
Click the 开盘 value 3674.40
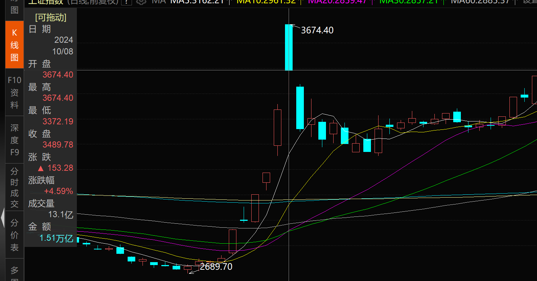click(58, 75)
